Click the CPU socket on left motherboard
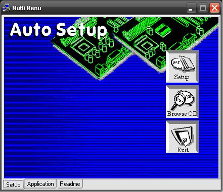 click(x=82, y=46)
